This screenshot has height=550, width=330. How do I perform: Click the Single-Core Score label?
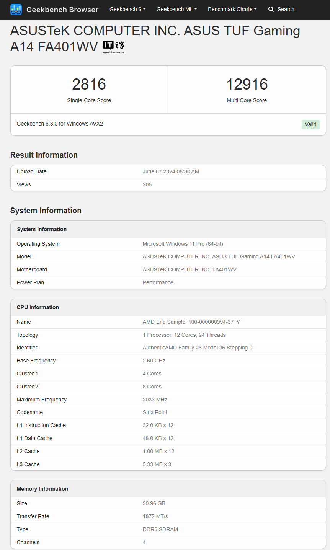tap(89, 100)
